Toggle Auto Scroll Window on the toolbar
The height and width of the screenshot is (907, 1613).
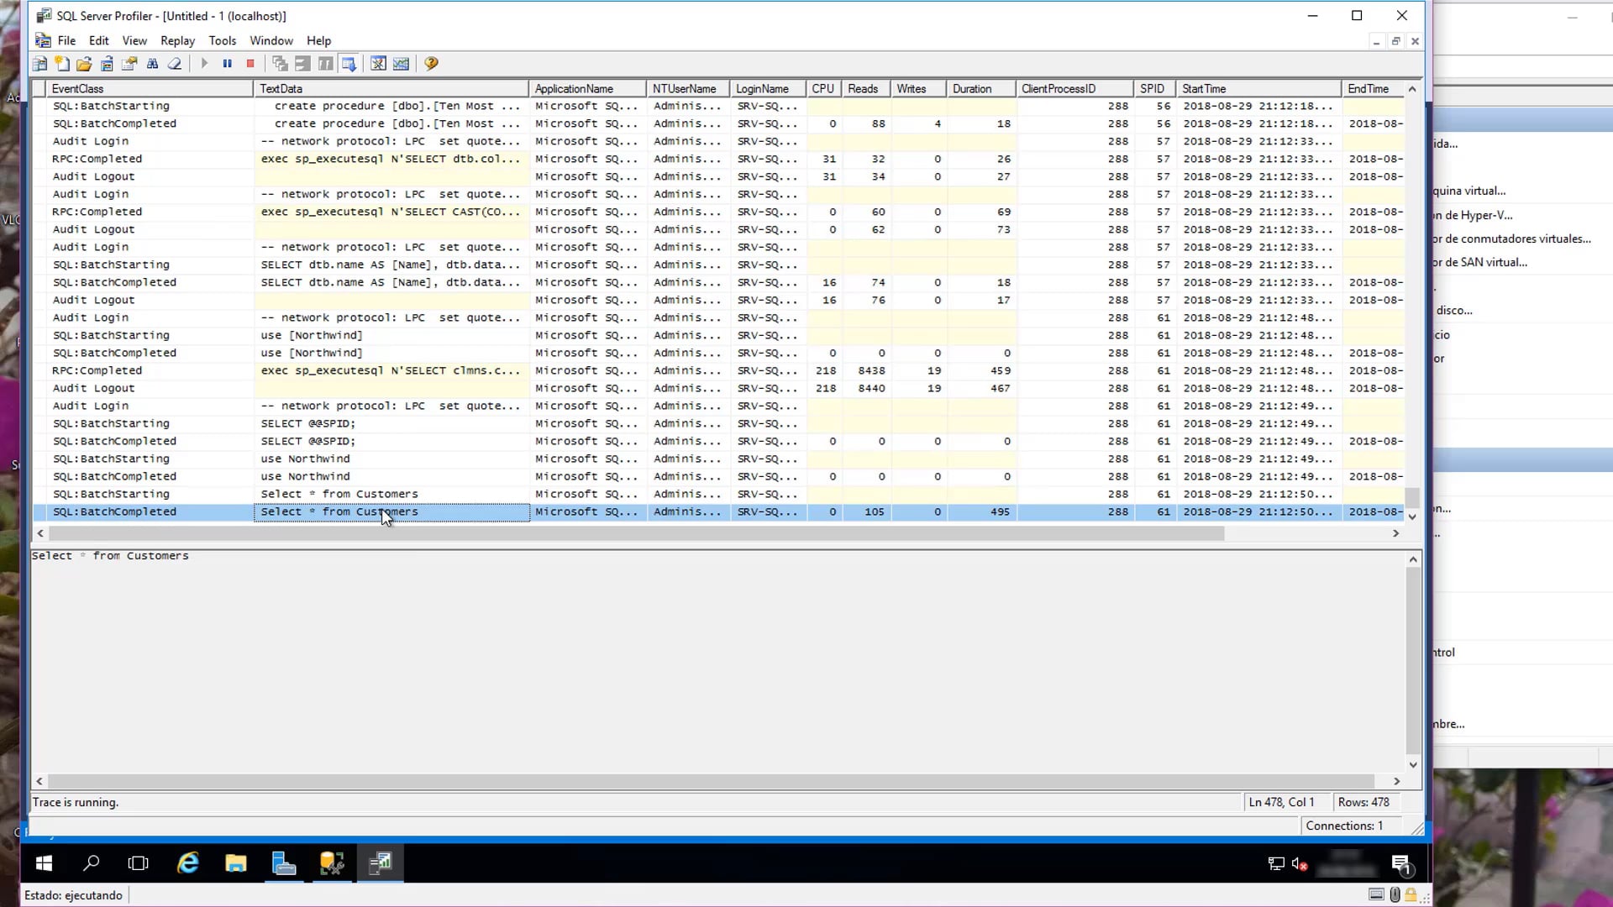pos(348,63)
